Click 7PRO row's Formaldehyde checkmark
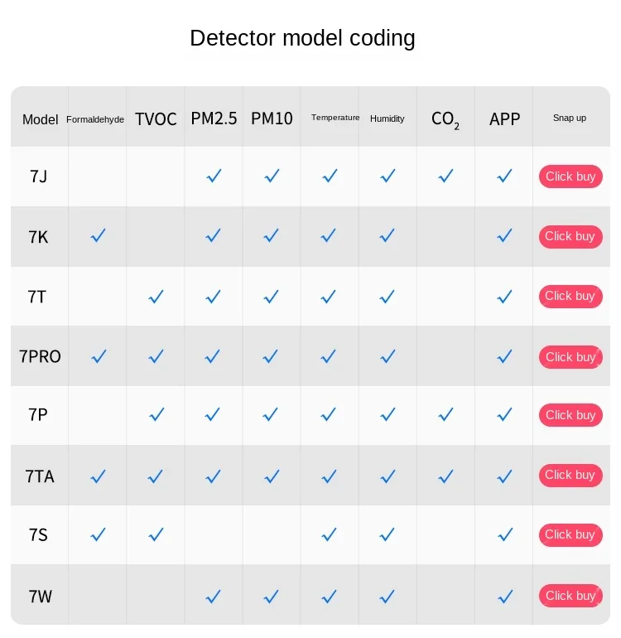Screen dimensions: 621x638 coord(99,356)
